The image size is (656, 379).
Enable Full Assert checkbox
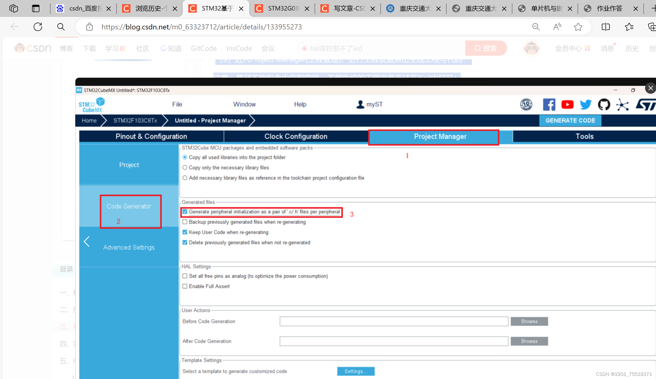pos(185,286)
